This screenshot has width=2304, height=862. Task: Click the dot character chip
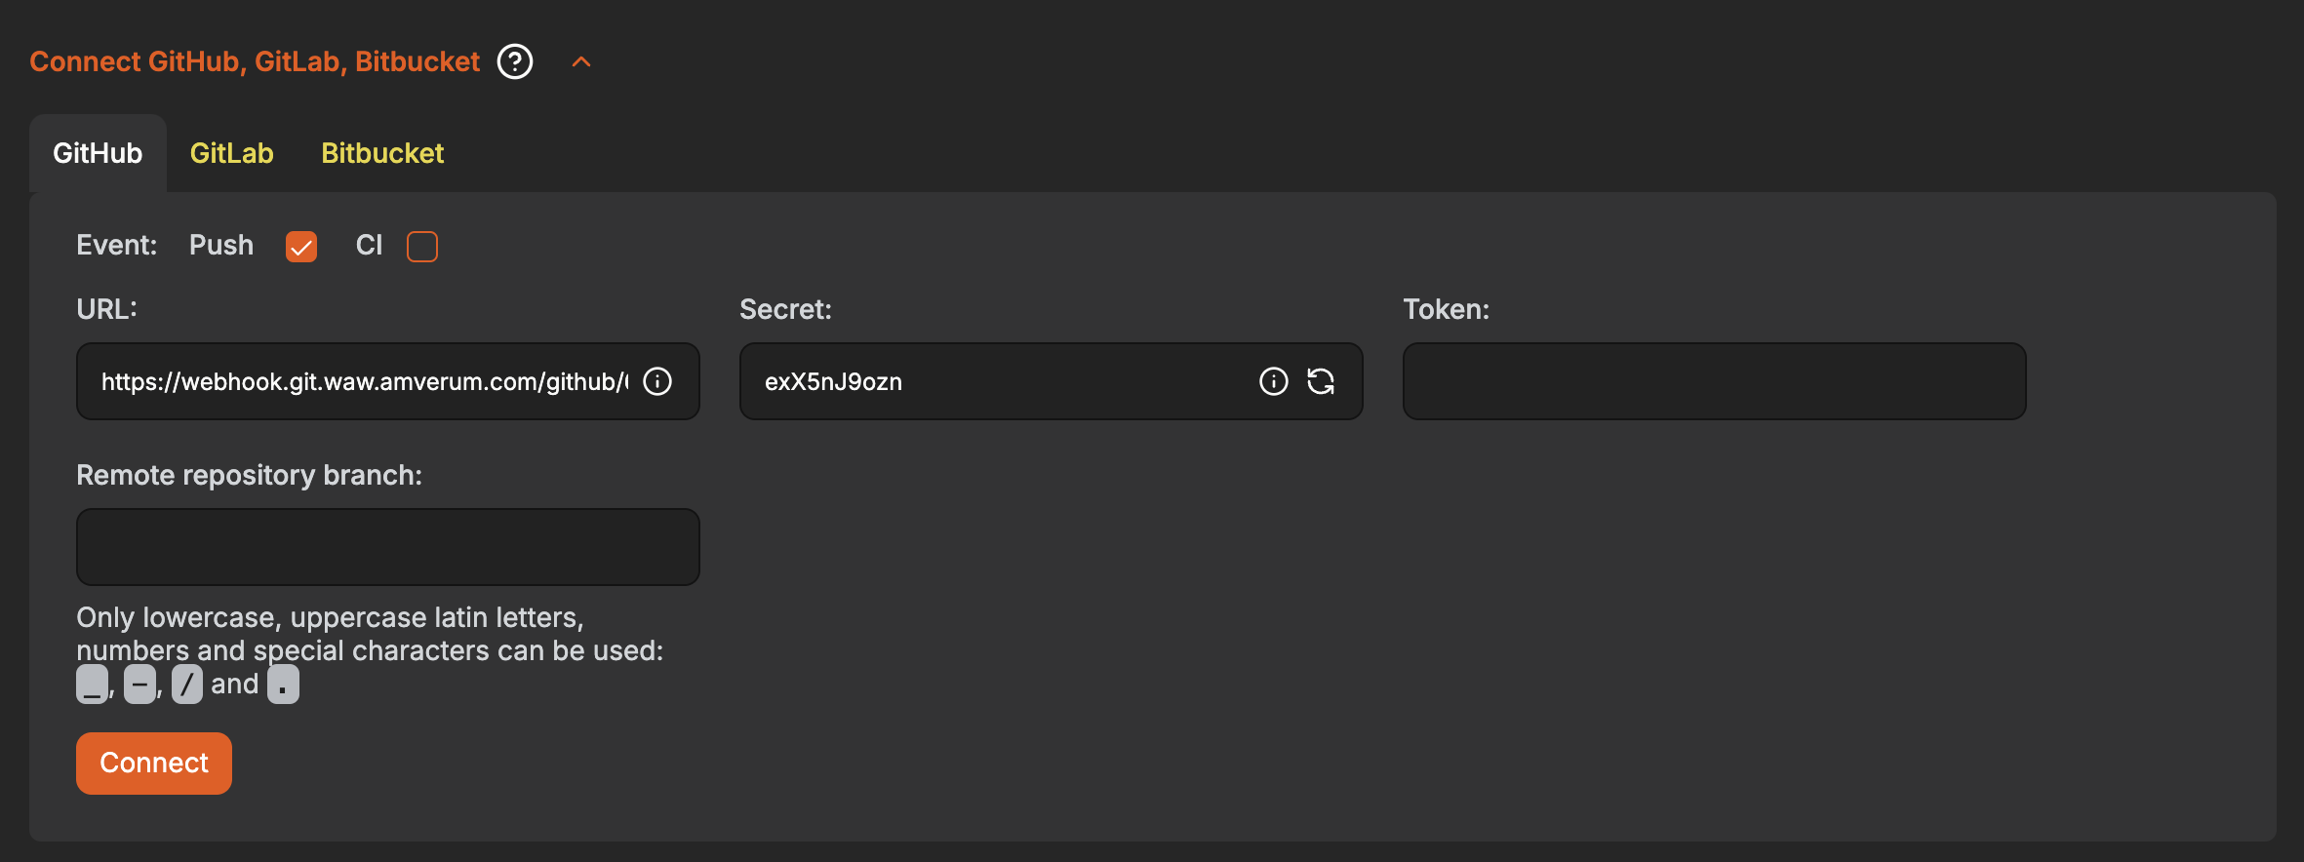coord(283,685)
